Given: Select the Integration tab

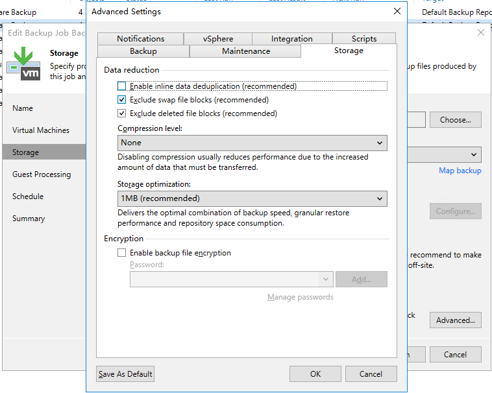Looking at the screenshot, I should pos(291,39).
